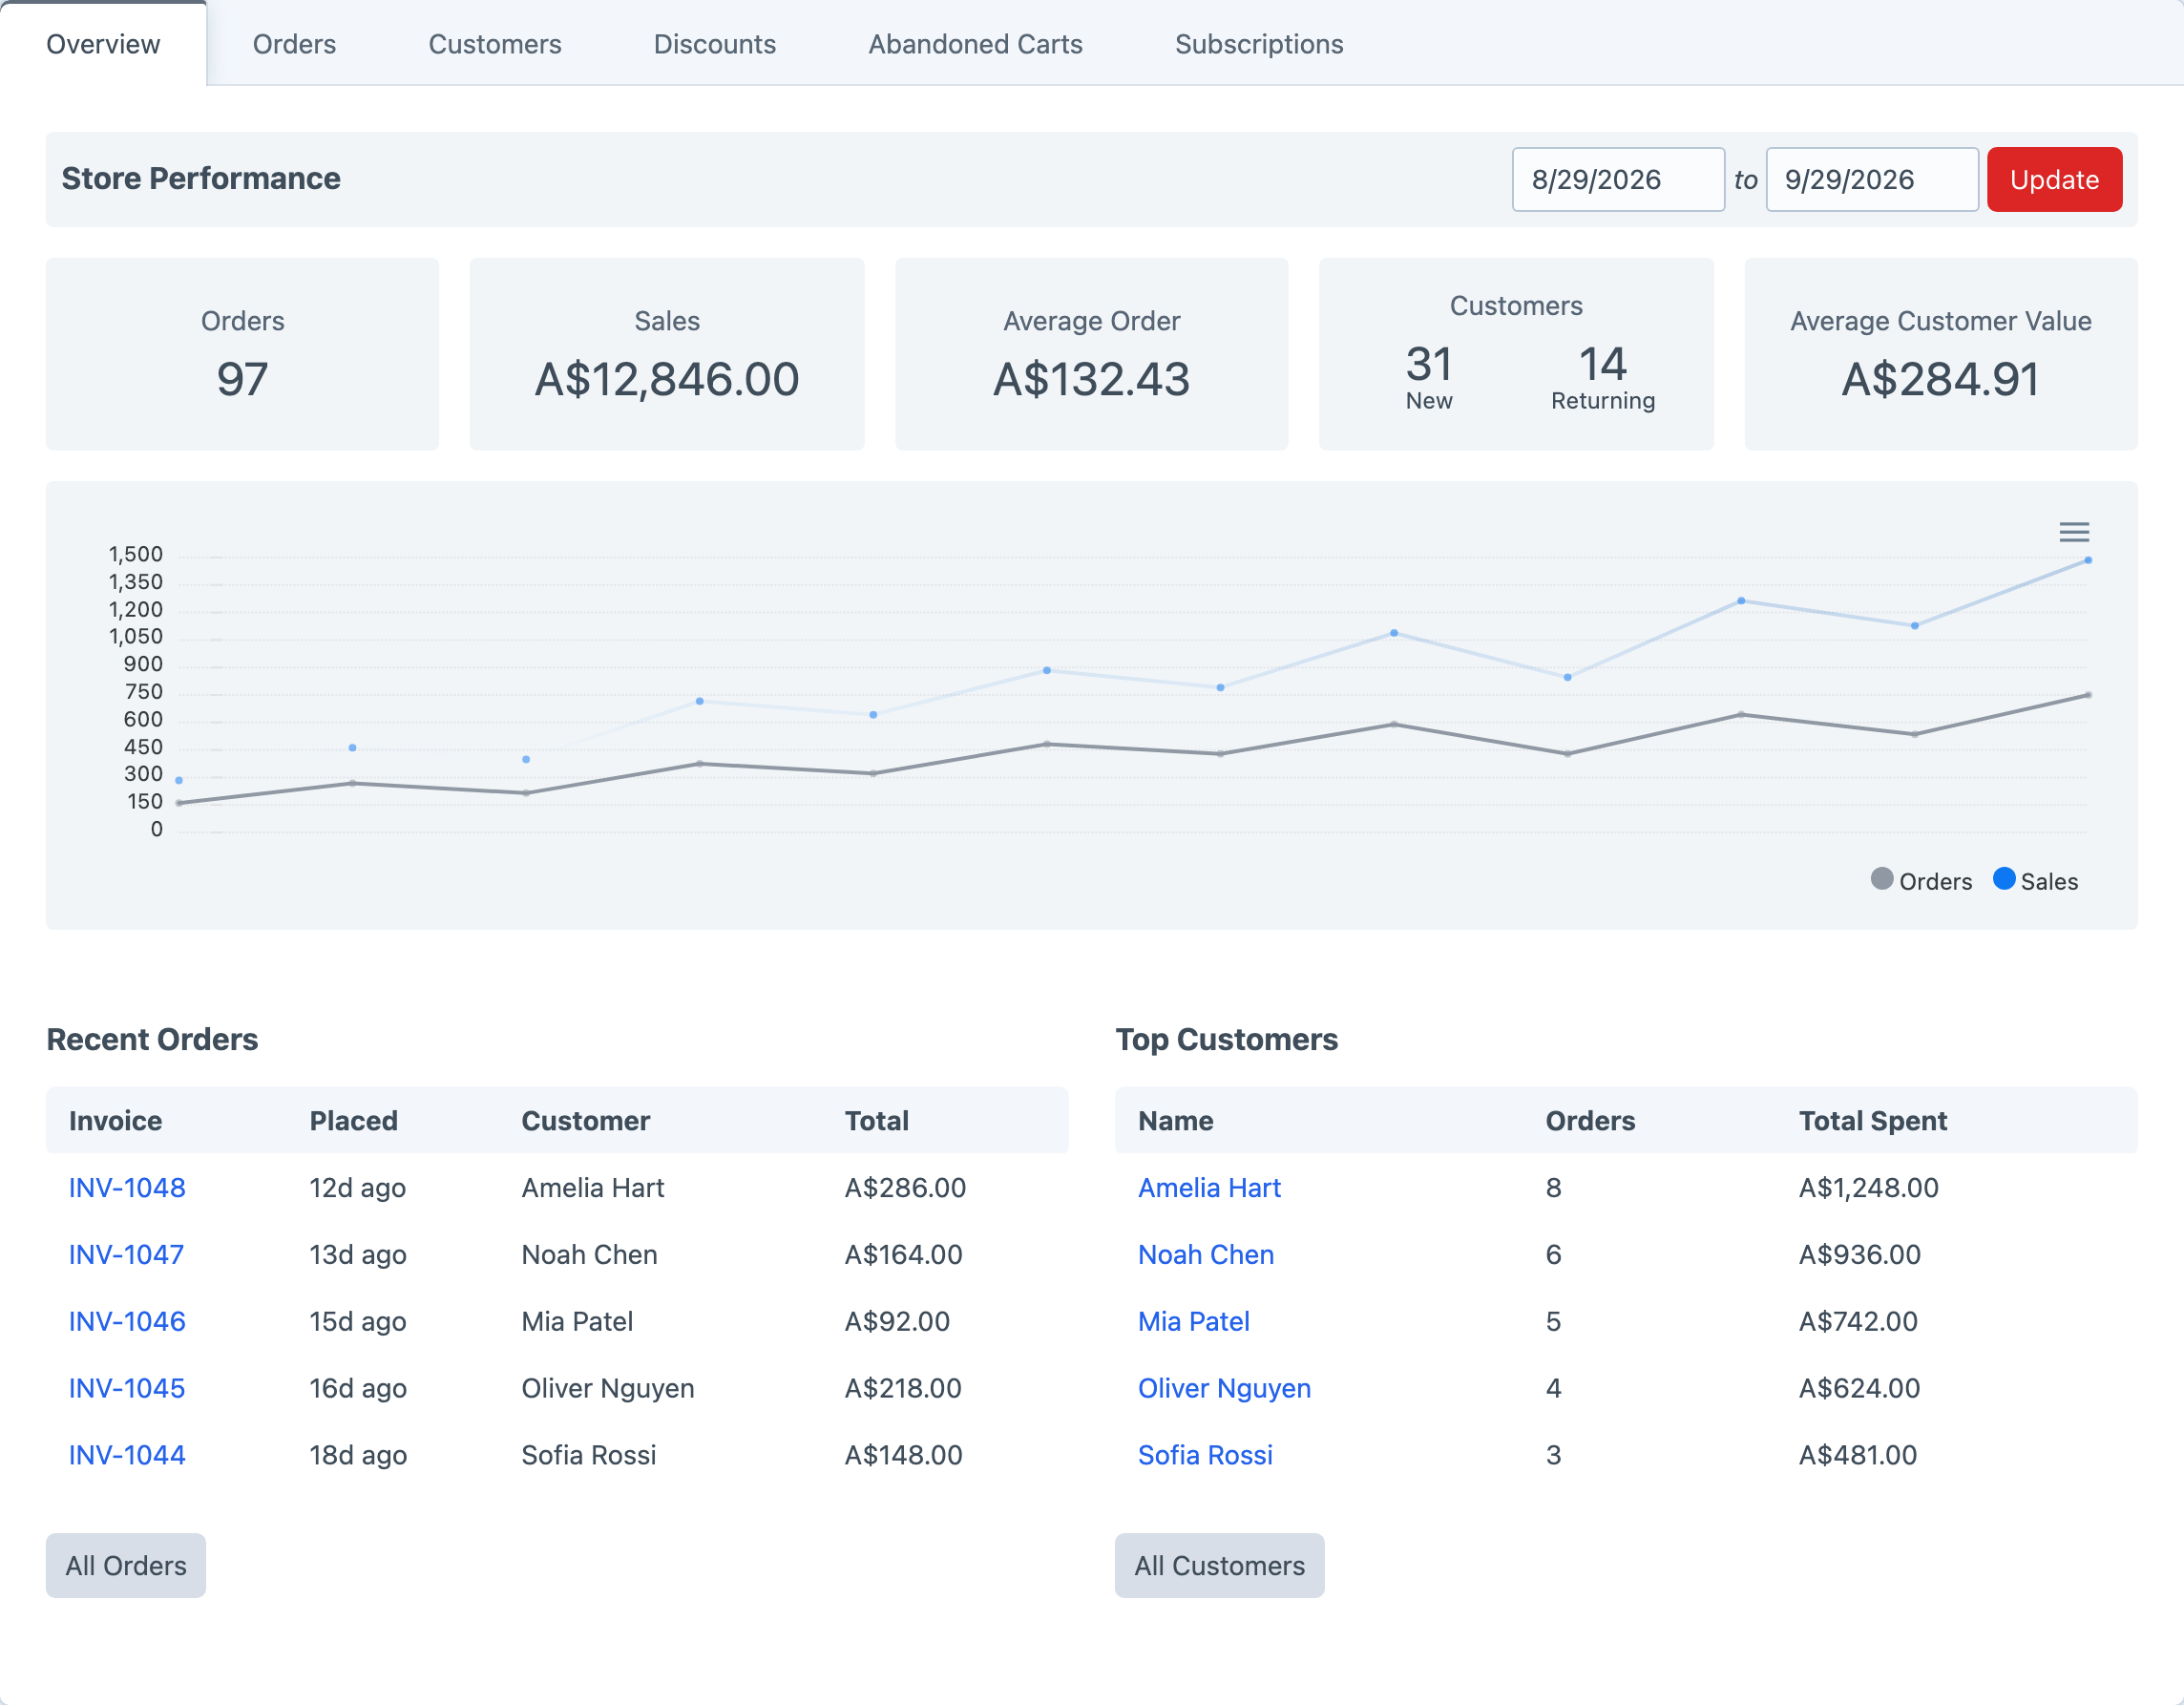This screenshot has height=1705, width=2184.
Task: Open invoice INV-1046
Action: [x=127, y=1321]
